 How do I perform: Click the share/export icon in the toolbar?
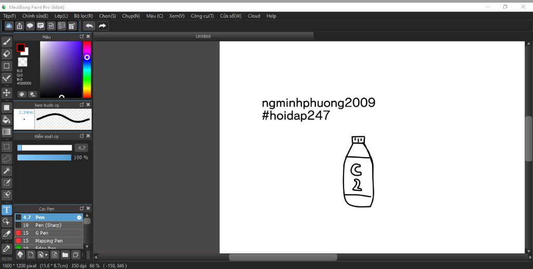pyautogui.click(x=20, y=26)
